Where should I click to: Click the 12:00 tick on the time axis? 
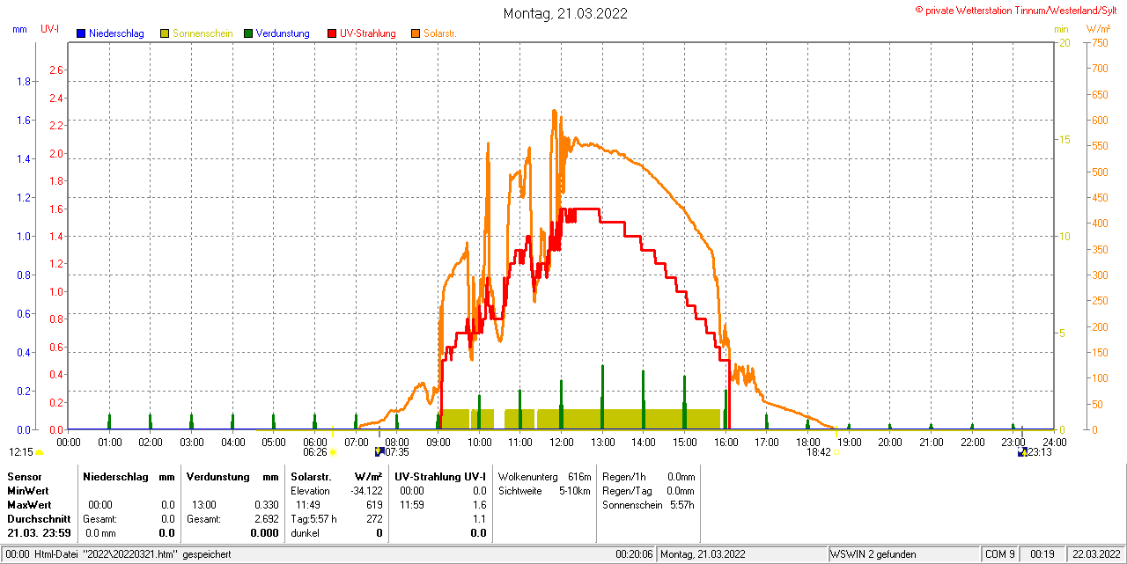(x=562, y=442)
